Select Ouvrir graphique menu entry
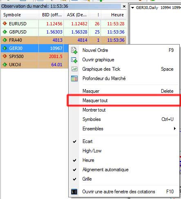The height and width of the screenshot is (199, 181). coord(124,60)
